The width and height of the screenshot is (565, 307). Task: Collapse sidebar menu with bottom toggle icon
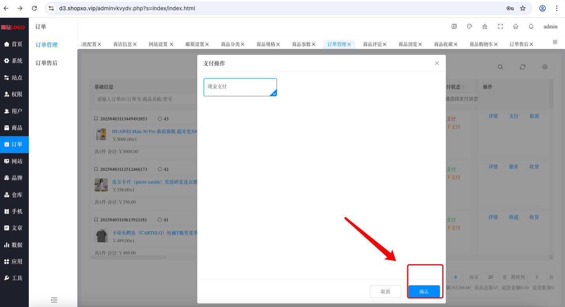click(x=54, y=300)
